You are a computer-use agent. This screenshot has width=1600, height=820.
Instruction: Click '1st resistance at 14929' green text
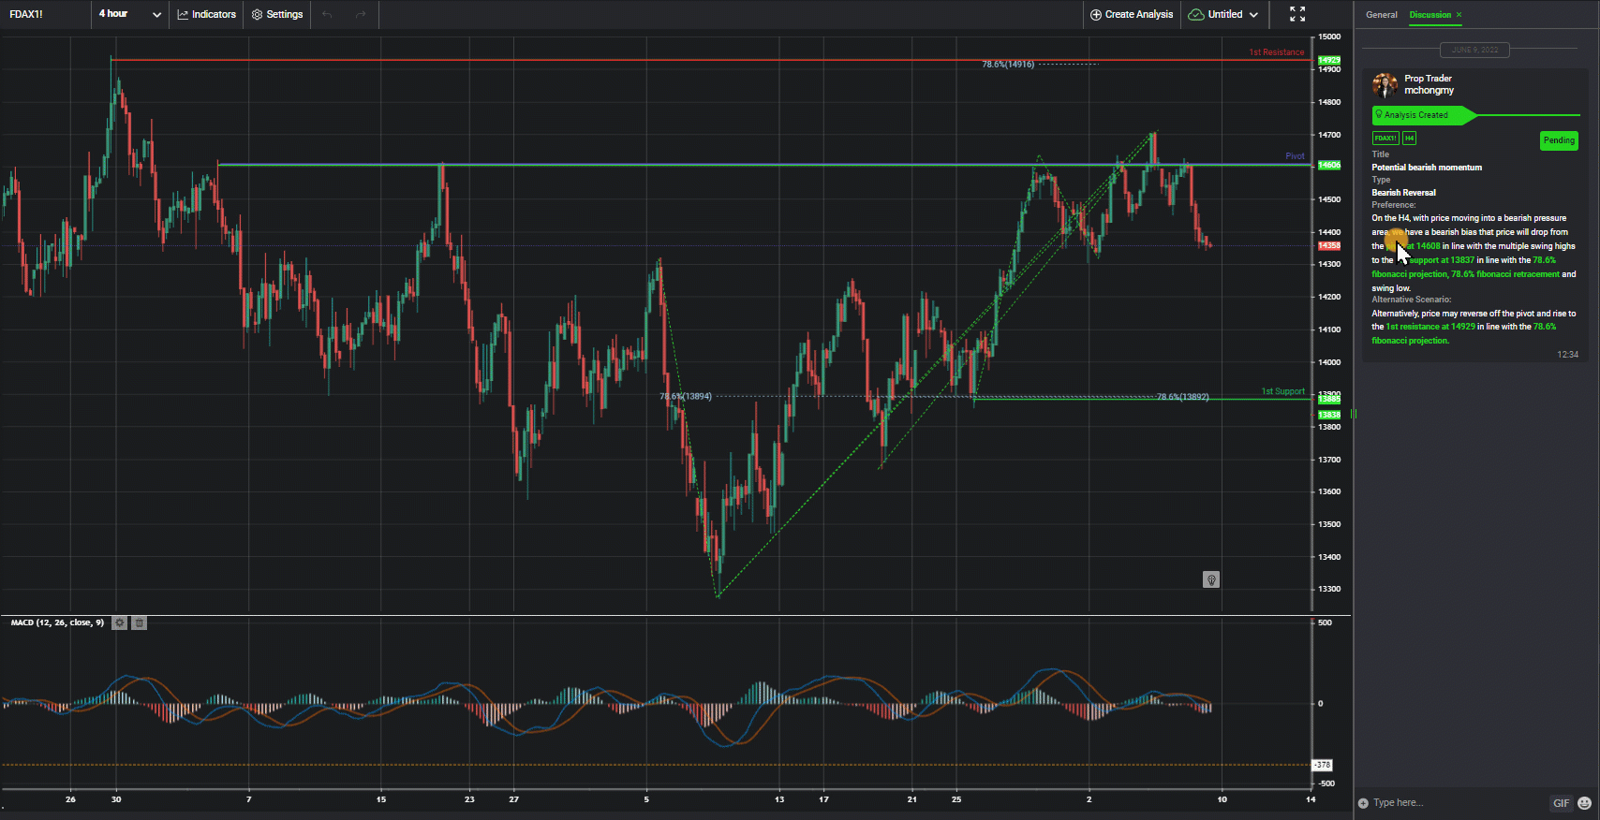[x=1430, y=327]
